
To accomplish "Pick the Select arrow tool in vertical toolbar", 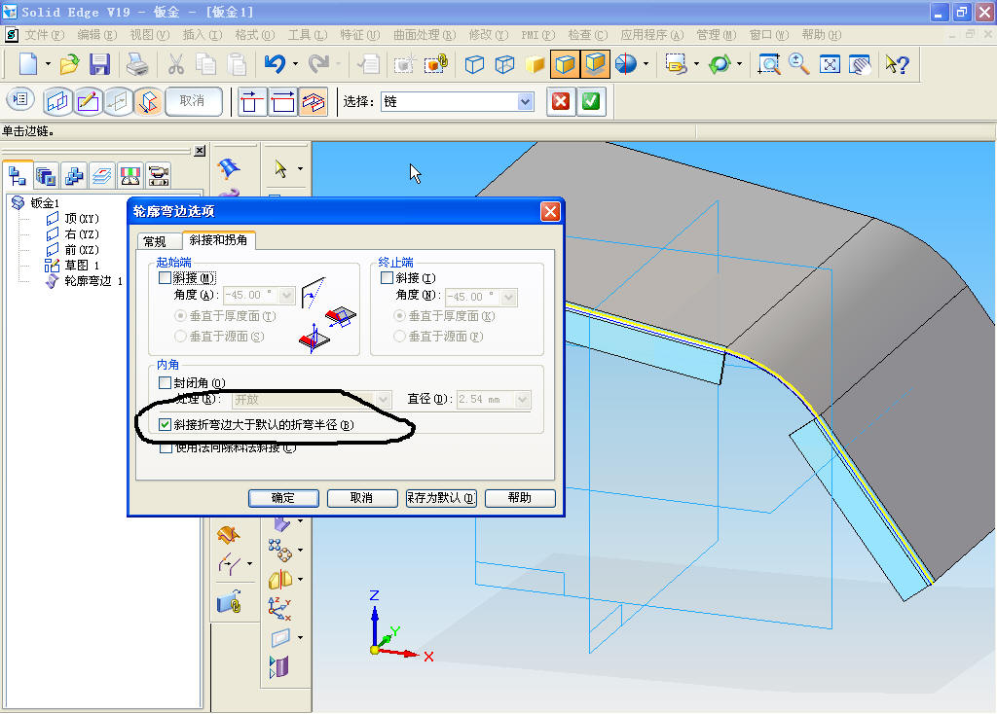I will (x=280, y=168).
